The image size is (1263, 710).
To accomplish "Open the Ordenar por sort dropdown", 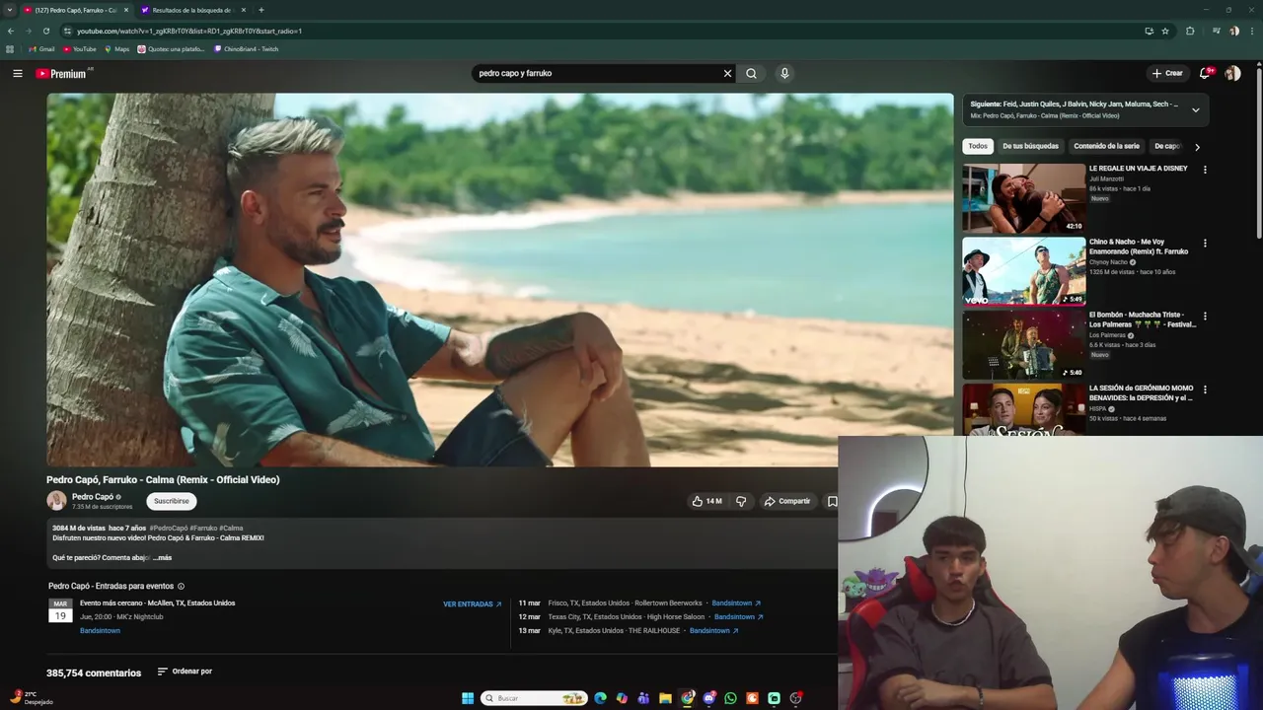I will tap(185, 672).
